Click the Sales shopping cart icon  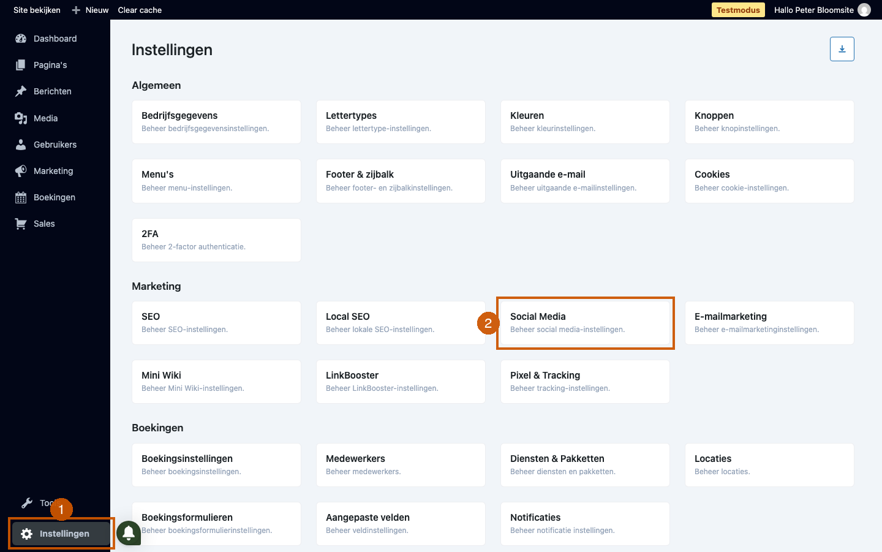[x=21, y=224]
